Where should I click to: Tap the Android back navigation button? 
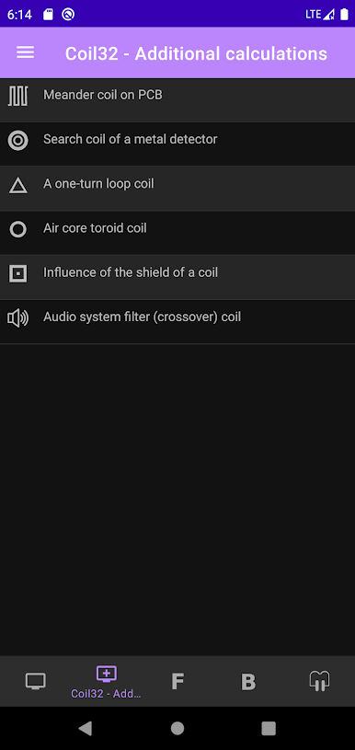pos(86,728)
